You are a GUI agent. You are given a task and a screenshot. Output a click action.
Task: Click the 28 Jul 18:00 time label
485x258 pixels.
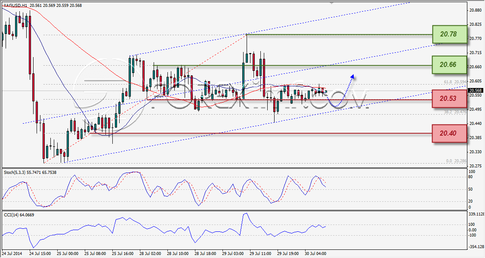click(x=205, y=253)
